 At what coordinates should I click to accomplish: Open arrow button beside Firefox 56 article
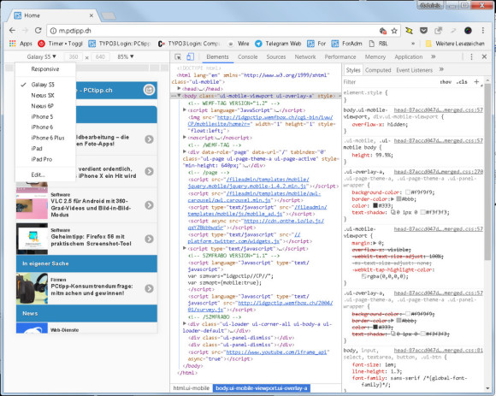coord(150,239)
